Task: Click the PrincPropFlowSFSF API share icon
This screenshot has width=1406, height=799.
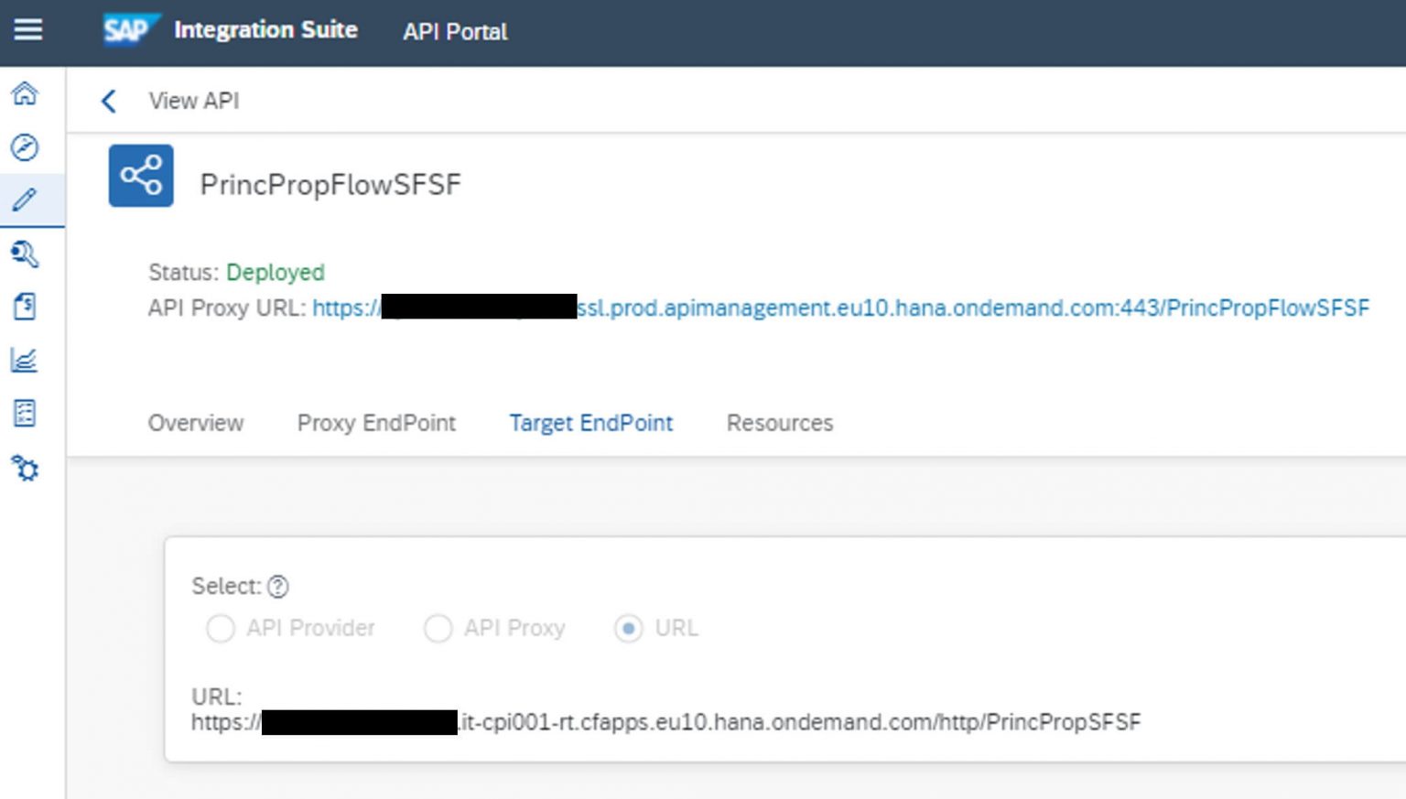Action: pos(140,175)
